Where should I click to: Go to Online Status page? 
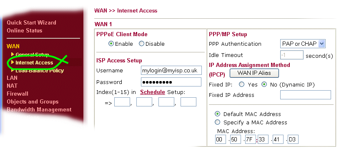(25, 31)
